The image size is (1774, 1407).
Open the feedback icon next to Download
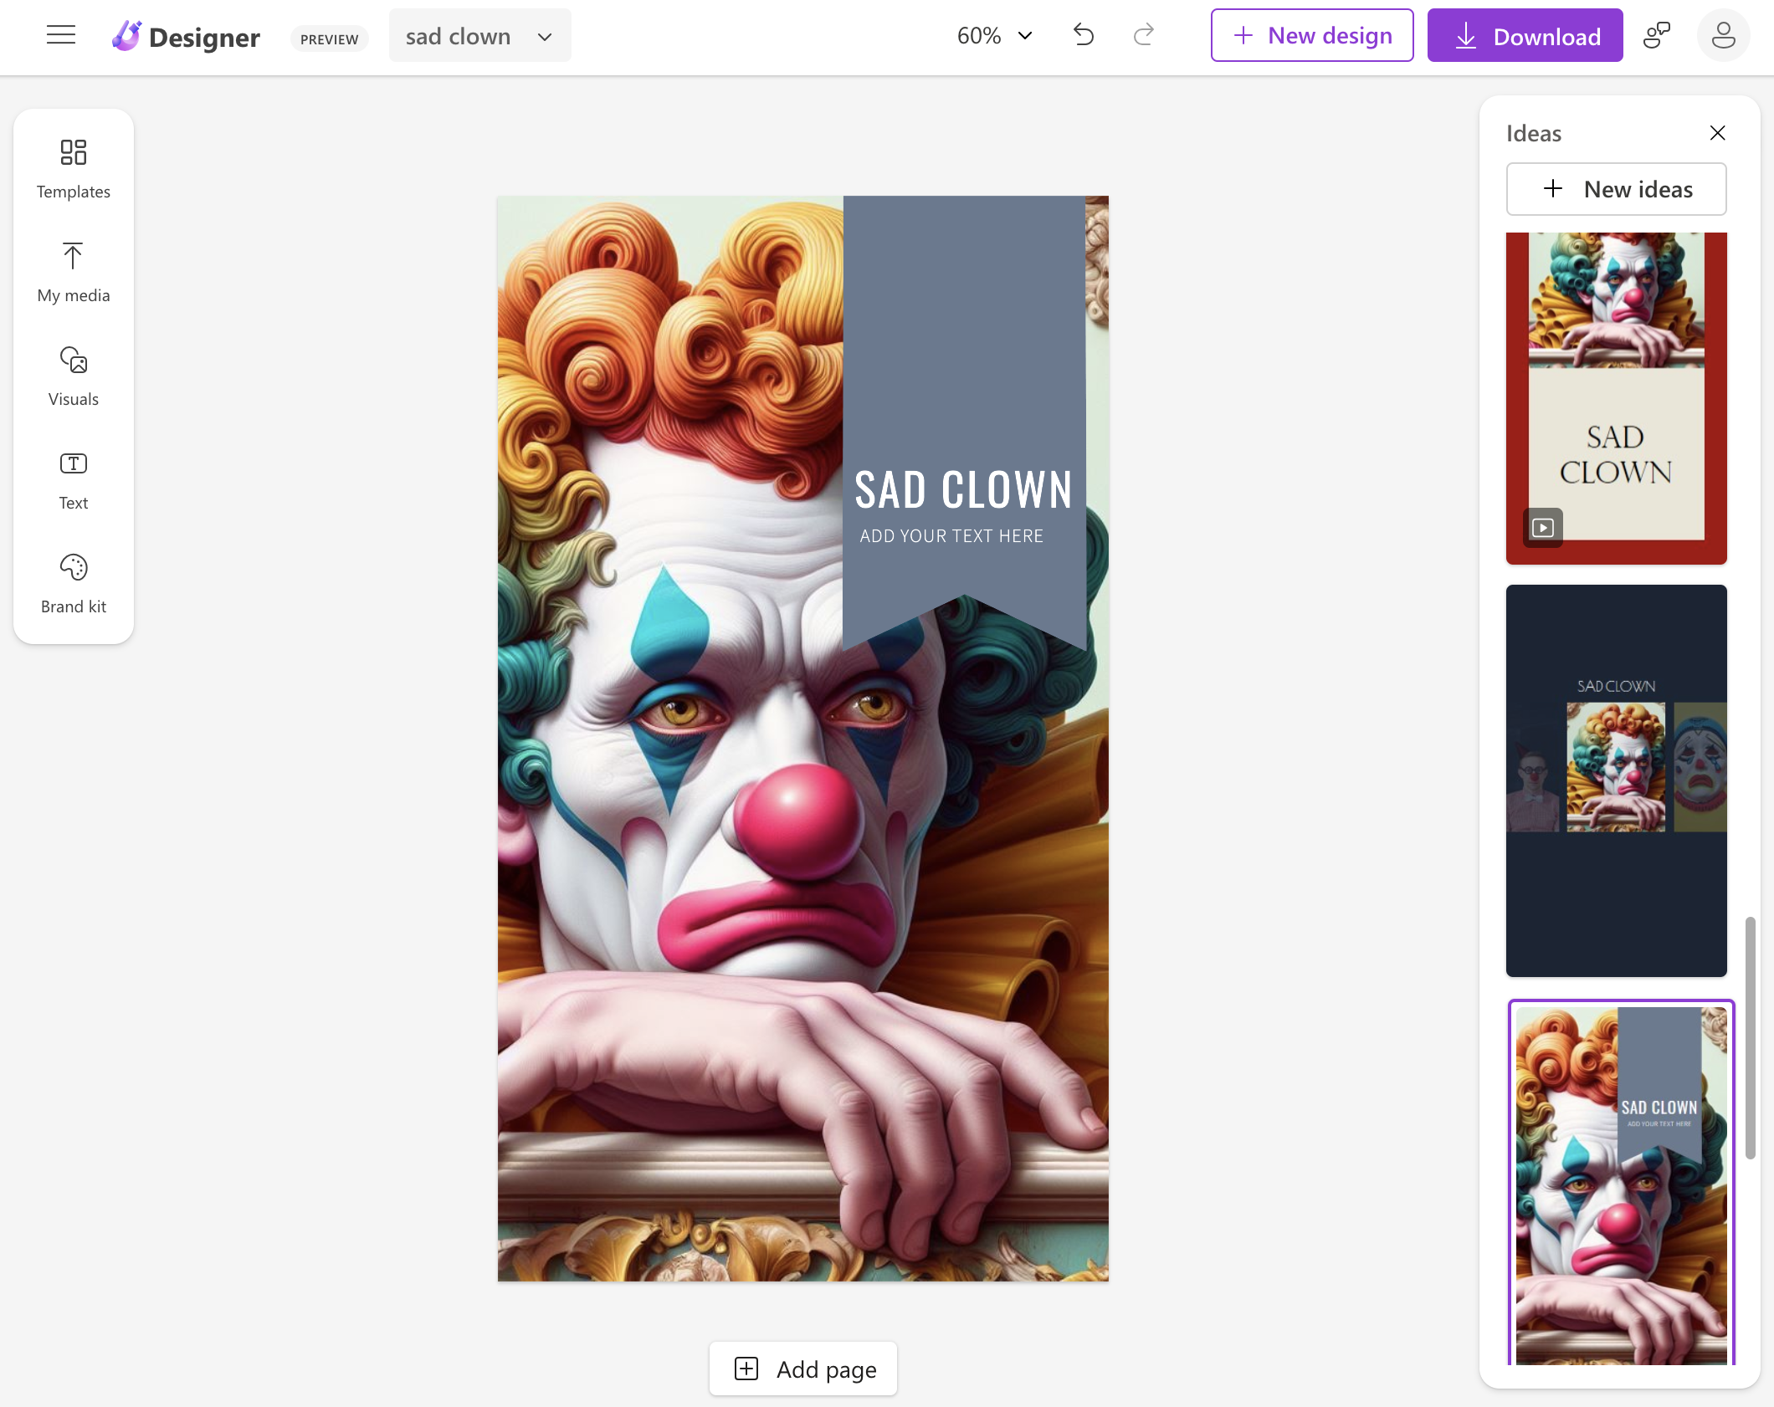(x=1657, y=35)
